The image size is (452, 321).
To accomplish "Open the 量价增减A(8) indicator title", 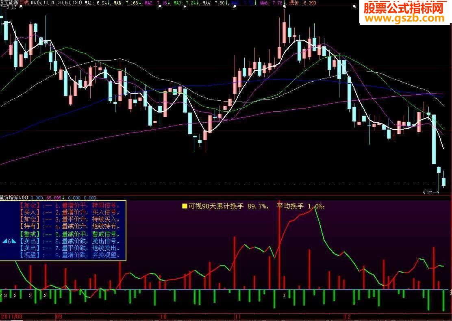I will pyautogui.click(x=14, y=197).
